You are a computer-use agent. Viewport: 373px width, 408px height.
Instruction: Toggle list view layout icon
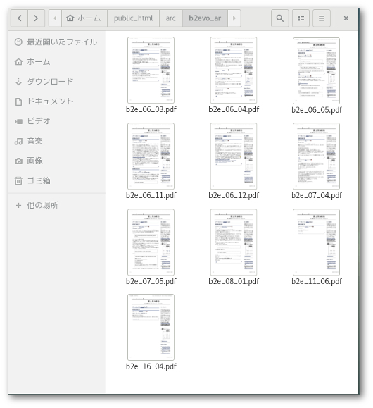(x=301, y=18)
